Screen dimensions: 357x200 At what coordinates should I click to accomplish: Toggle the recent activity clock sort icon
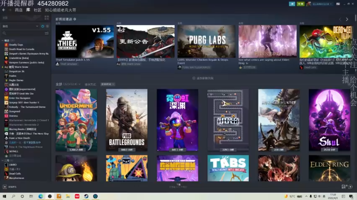[42, 26]
